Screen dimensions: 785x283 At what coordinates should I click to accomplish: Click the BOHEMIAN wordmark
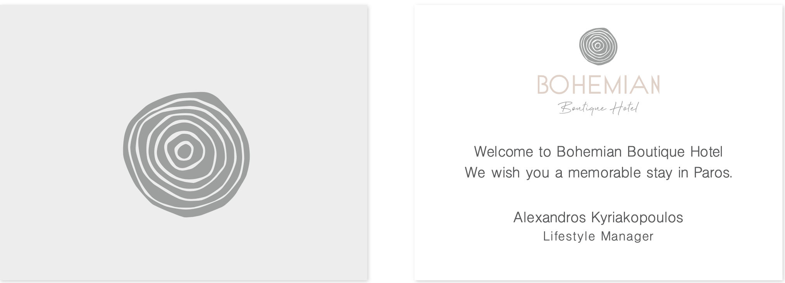coord(598,85)
